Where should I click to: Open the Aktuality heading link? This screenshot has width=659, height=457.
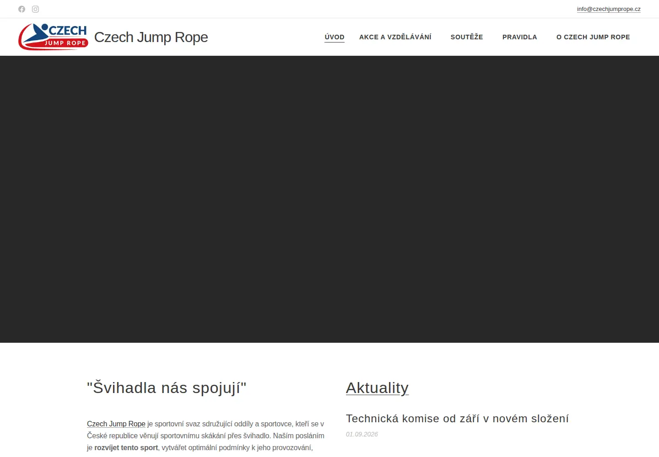377,388
